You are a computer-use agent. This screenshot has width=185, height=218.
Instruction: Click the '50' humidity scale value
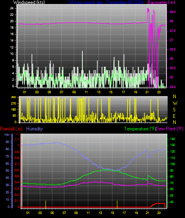(x=7, y=170)
